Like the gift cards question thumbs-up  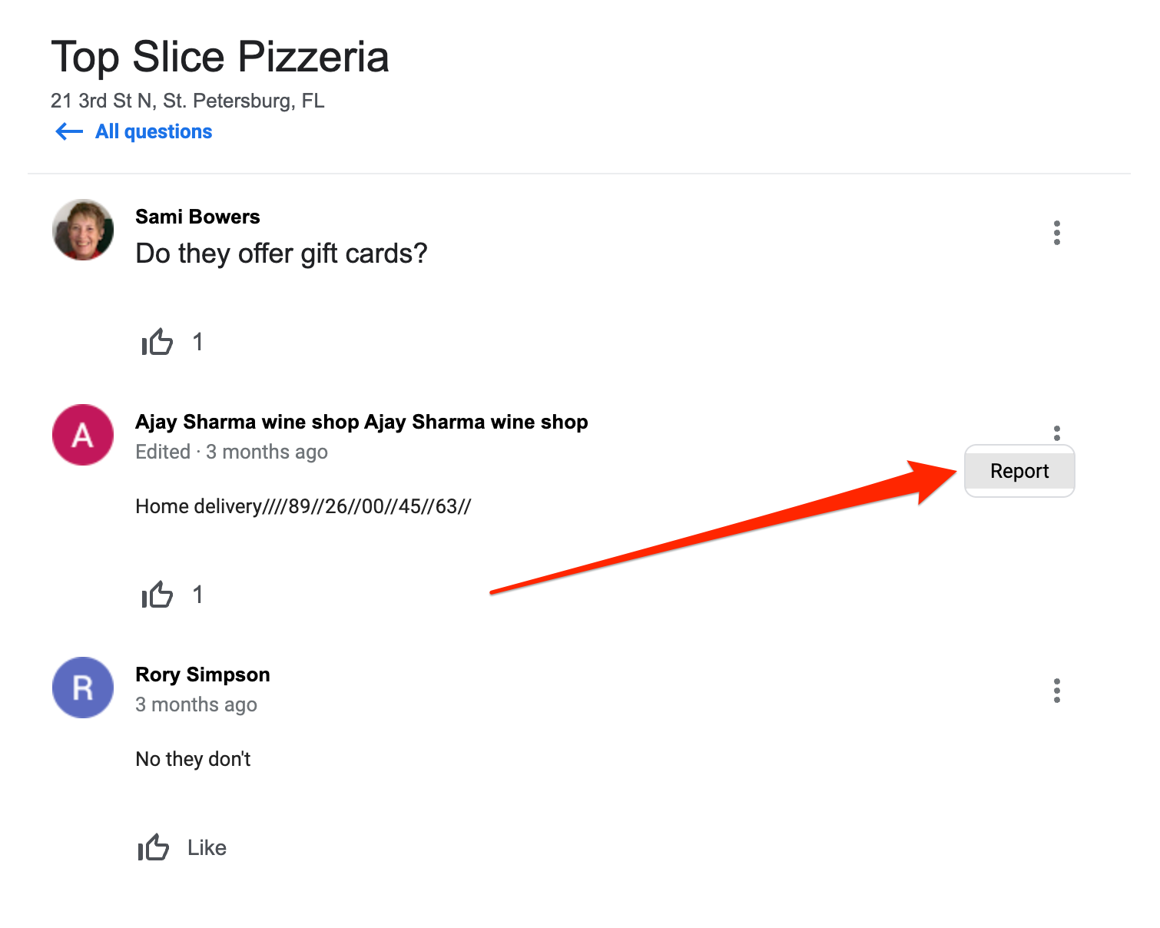pyautogui.click(x=157, y=342)
